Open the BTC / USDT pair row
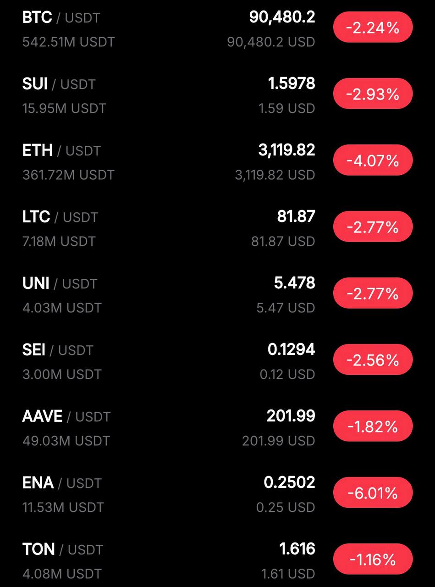Screen dimensions: 435x587 (61, 18)
